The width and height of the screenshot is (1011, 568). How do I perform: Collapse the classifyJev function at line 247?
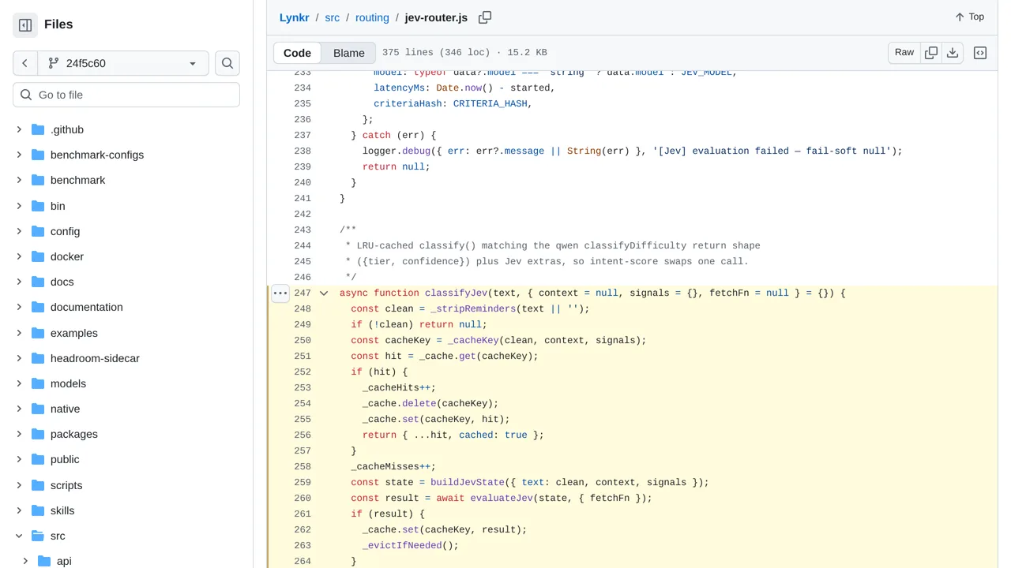point(324,293)
